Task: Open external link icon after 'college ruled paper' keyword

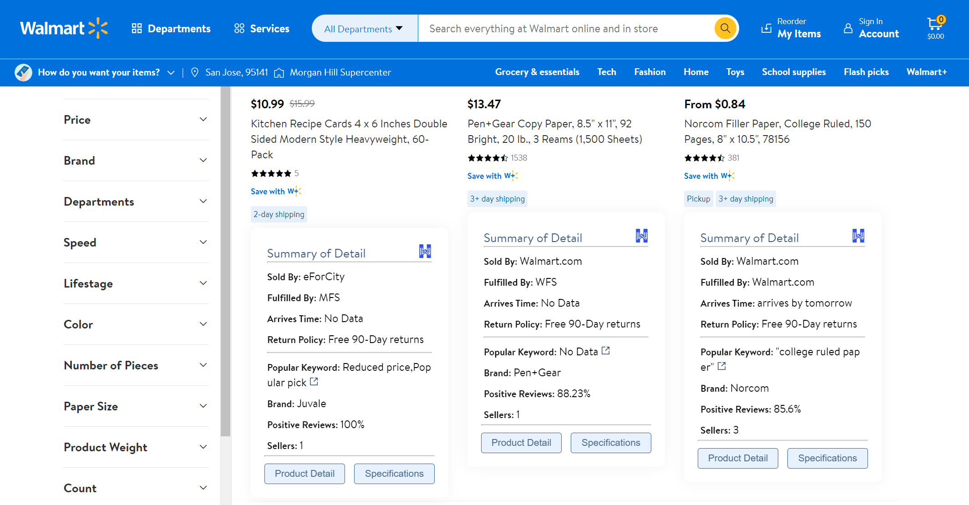Action: point(722,366)
